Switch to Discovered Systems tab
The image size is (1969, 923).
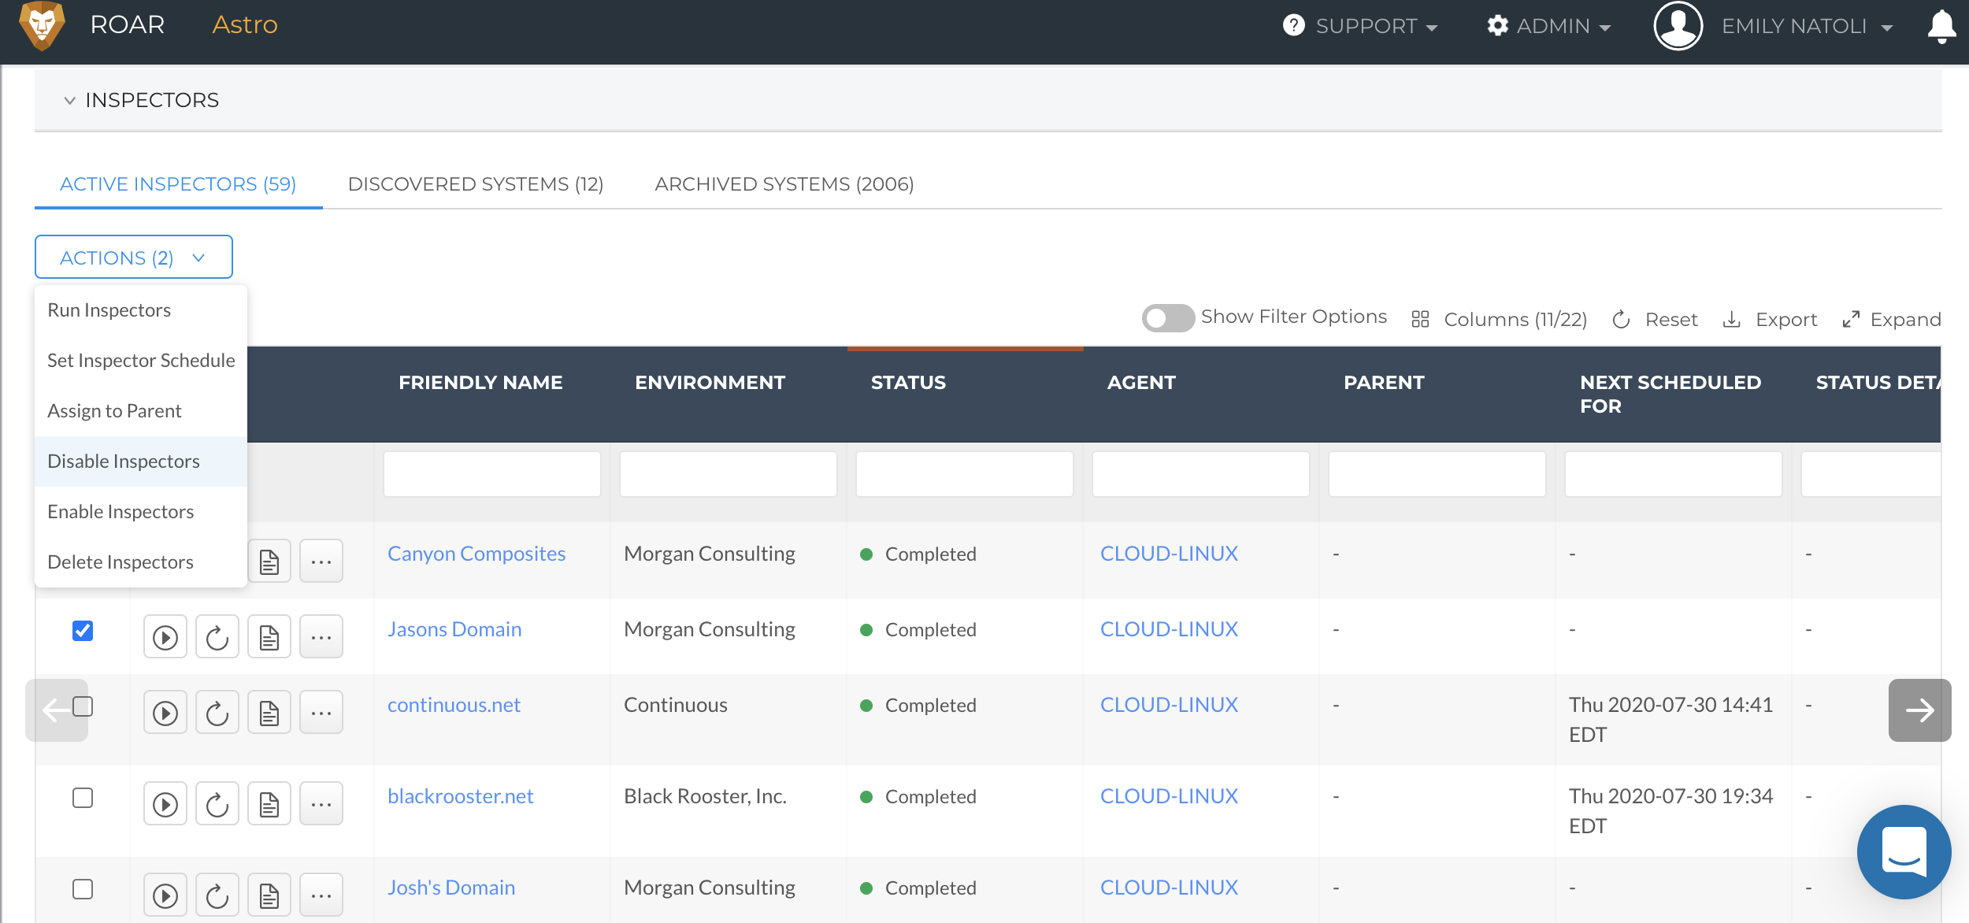click(x=476, y=183)
